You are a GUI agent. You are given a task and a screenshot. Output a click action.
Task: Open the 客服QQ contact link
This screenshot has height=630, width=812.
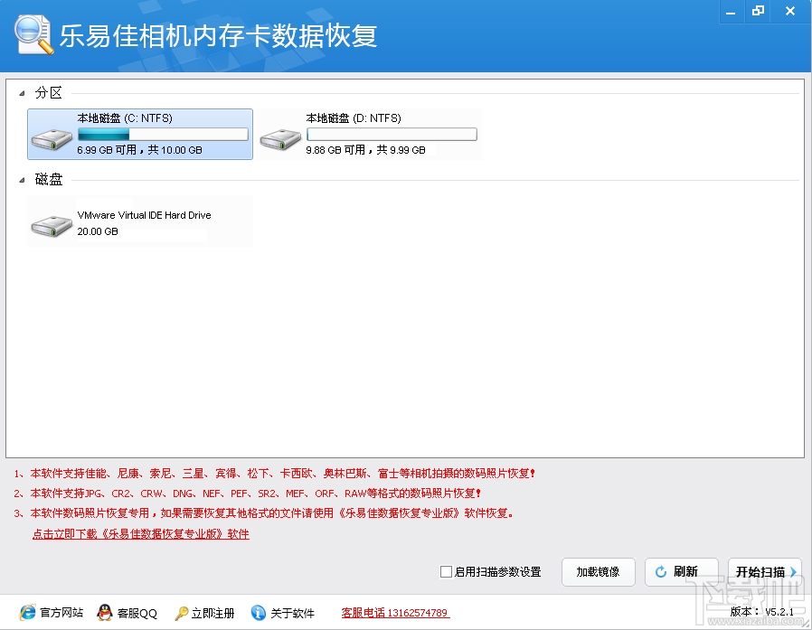[137, 613]
